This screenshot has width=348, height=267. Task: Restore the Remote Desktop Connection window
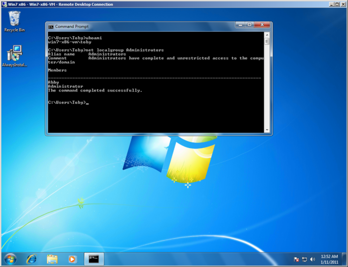(337, 4)
